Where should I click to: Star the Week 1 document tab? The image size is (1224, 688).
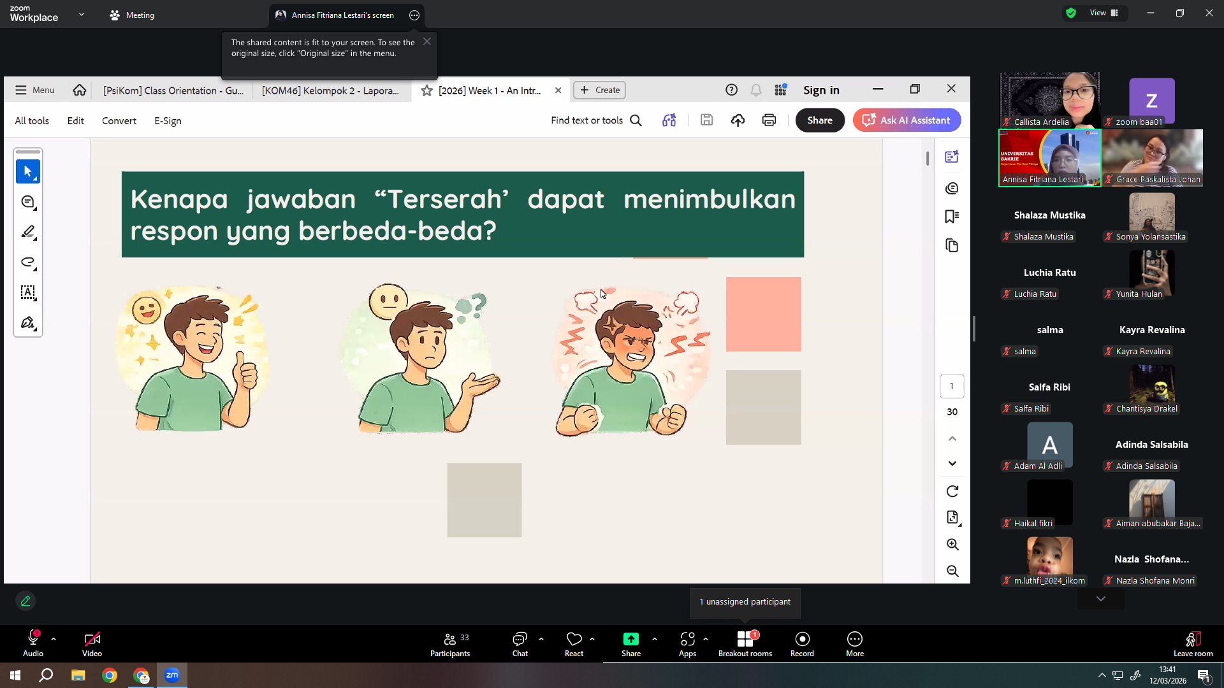427,90
